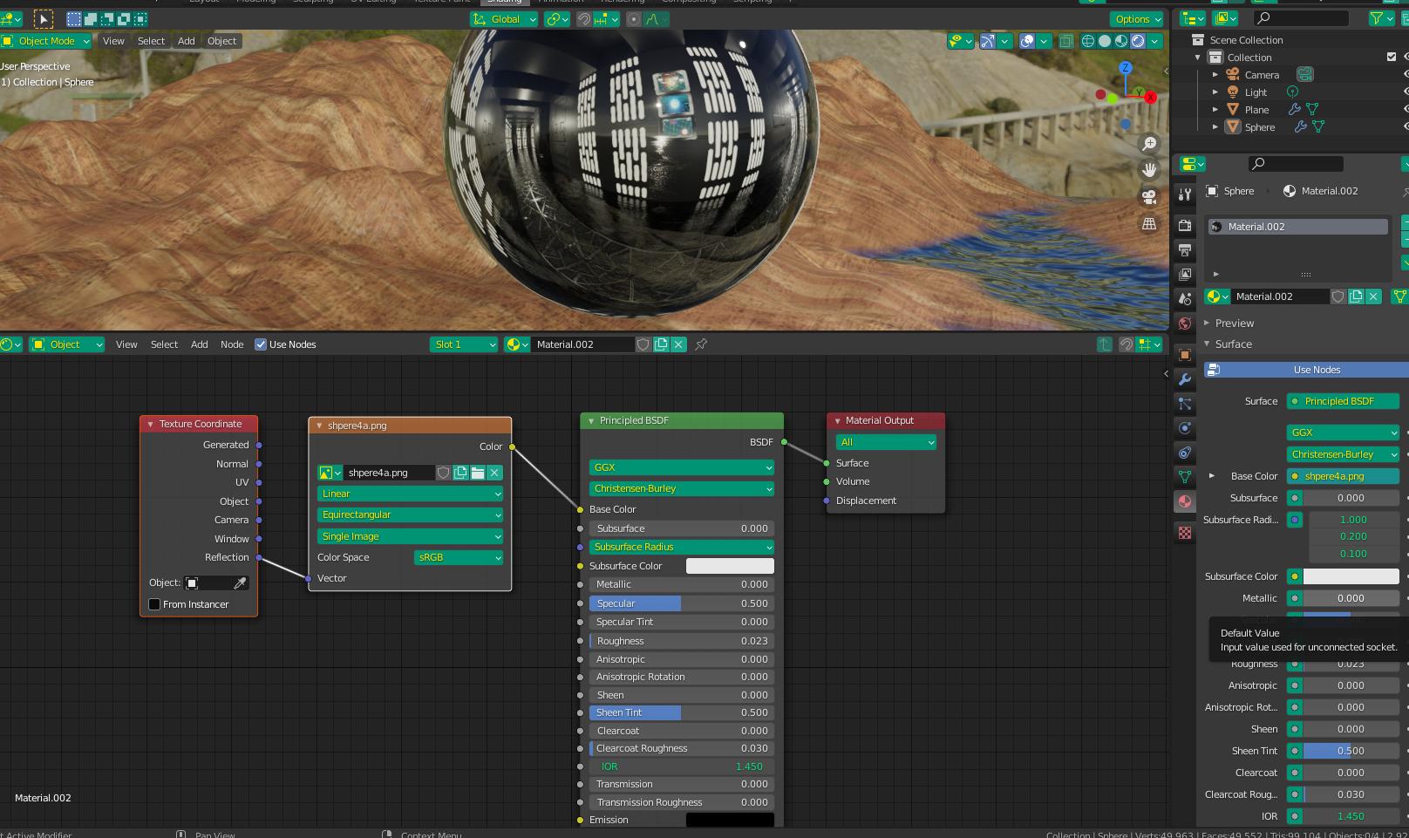This screenshot has height=838, width=1409.
Task: Open Output properties tab
Action: 1184,250
